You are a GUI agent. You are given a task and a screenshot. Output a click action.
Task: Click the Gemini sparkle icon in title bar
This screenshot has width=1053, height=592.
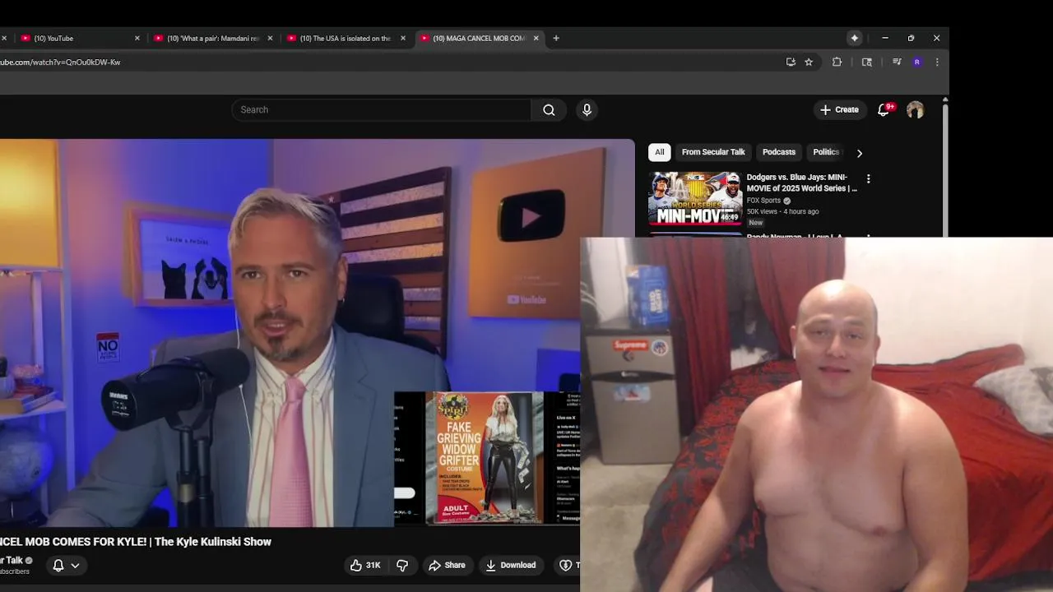(855, 38)
